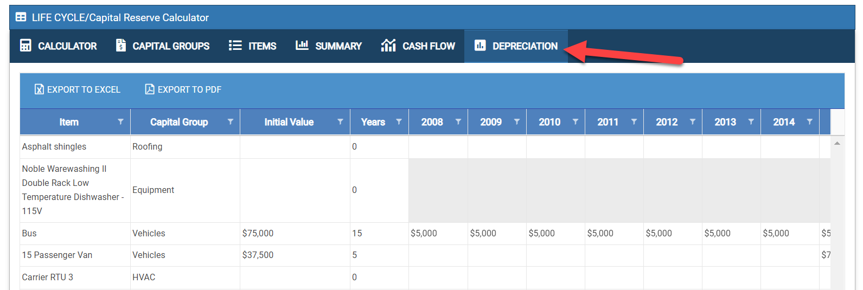Viewport: 863px width, 290px height.
Task: Open the Capital Group column filter
Action: tap(231, 122)
